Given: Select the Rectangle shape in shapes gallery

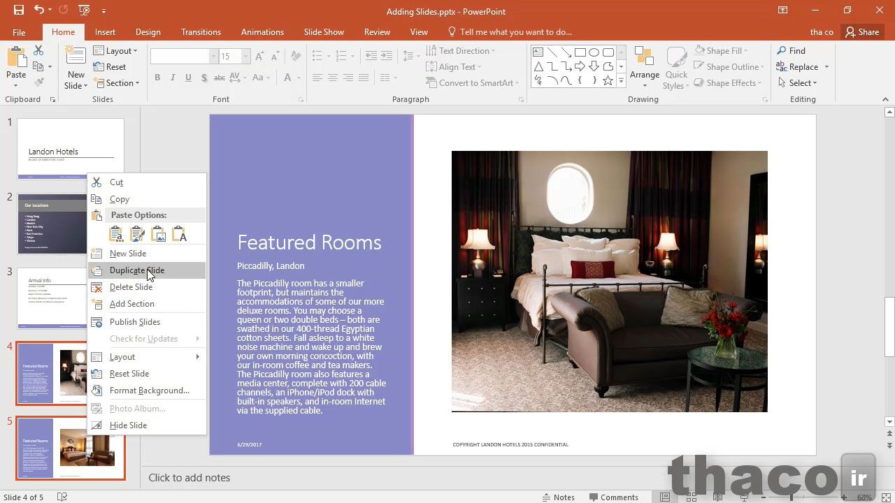Looking at the screenshot, I should pos(580,52).
